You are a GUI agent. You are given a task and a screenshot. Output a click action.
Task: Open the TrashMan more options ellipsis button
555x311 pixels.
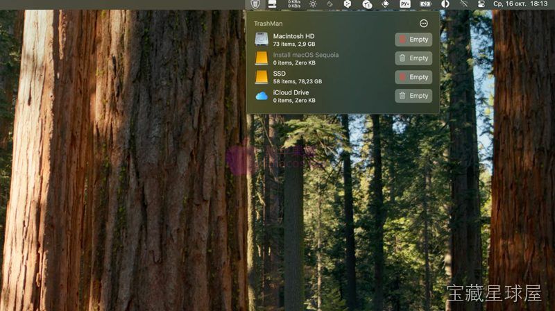coord(423,24)
